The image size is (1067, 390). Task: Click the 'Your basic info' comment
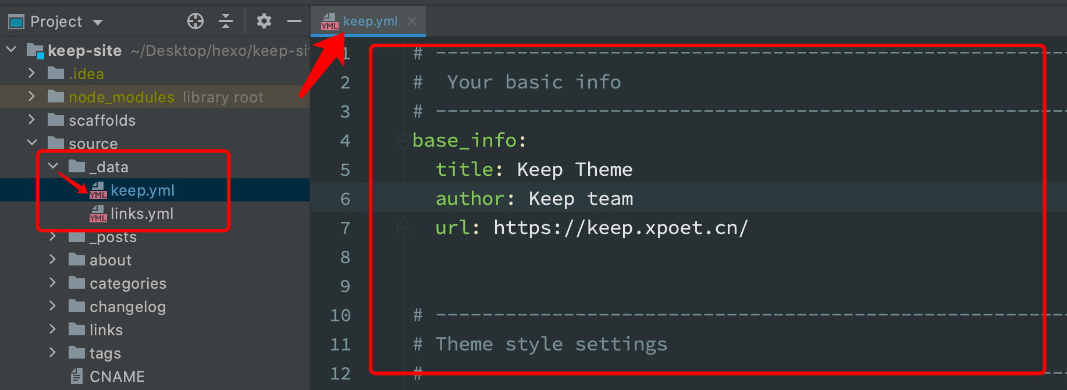tap(533, 82)
